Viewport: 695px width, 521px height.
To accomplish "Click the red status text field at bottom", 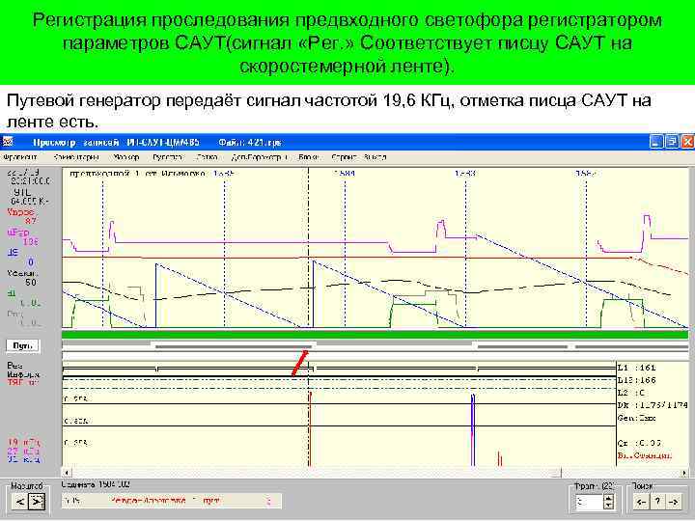I will [171, 501].
